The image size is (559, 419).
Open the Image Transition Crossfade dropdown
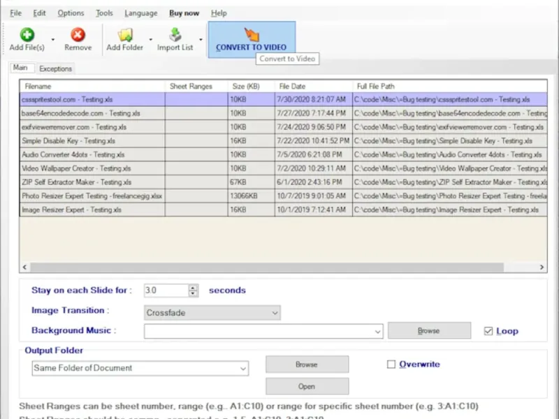tap(212, 313)
